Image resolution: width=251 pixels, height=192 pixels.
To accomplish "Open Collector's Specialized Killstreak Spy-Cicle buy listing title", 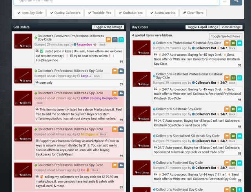I will 188,136.
